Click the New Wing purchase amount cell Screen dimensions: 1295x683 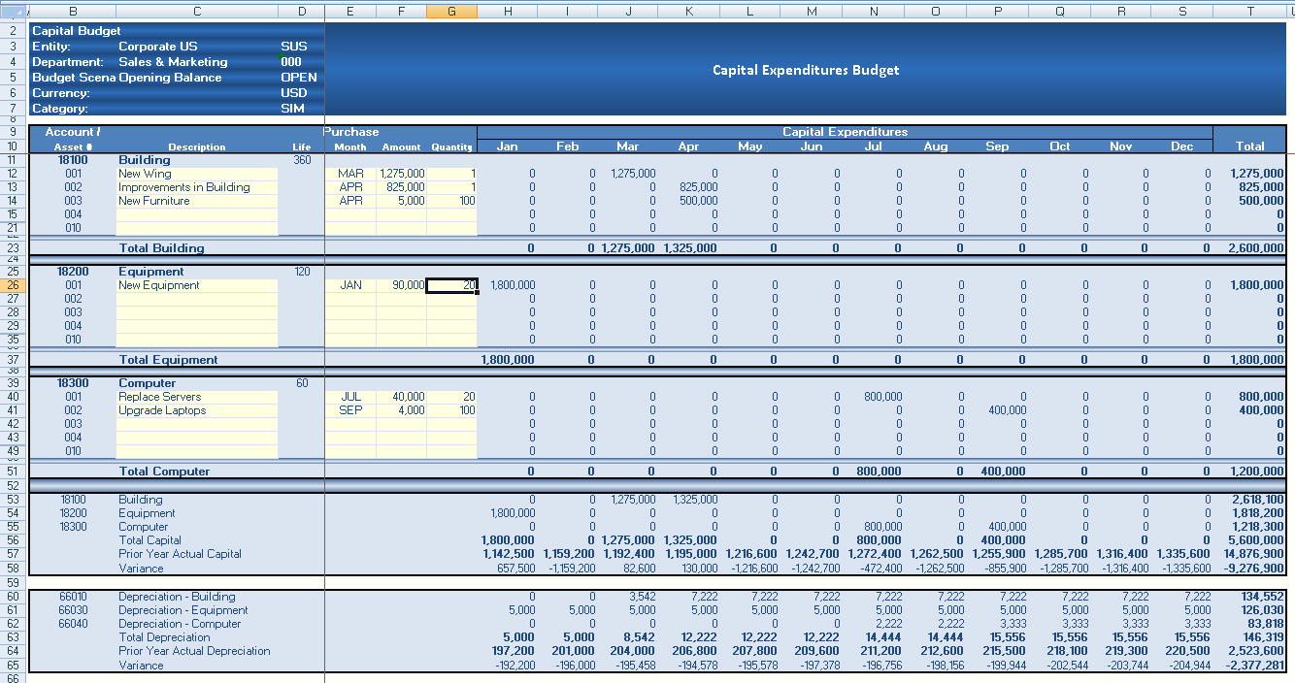(x=401, y=174)
